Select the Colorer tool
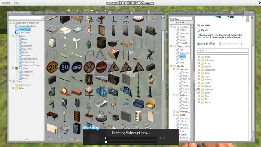261x147 pixels. (x=183, y=122)
